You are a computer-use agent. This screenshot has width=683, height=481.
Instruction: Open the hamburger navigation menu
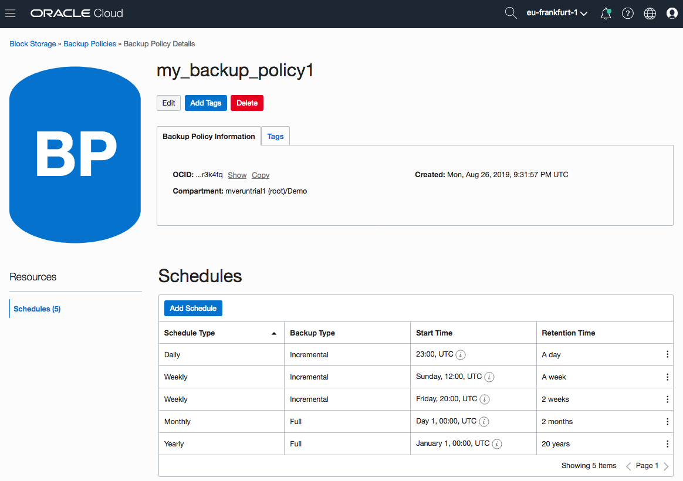[10, 13]
